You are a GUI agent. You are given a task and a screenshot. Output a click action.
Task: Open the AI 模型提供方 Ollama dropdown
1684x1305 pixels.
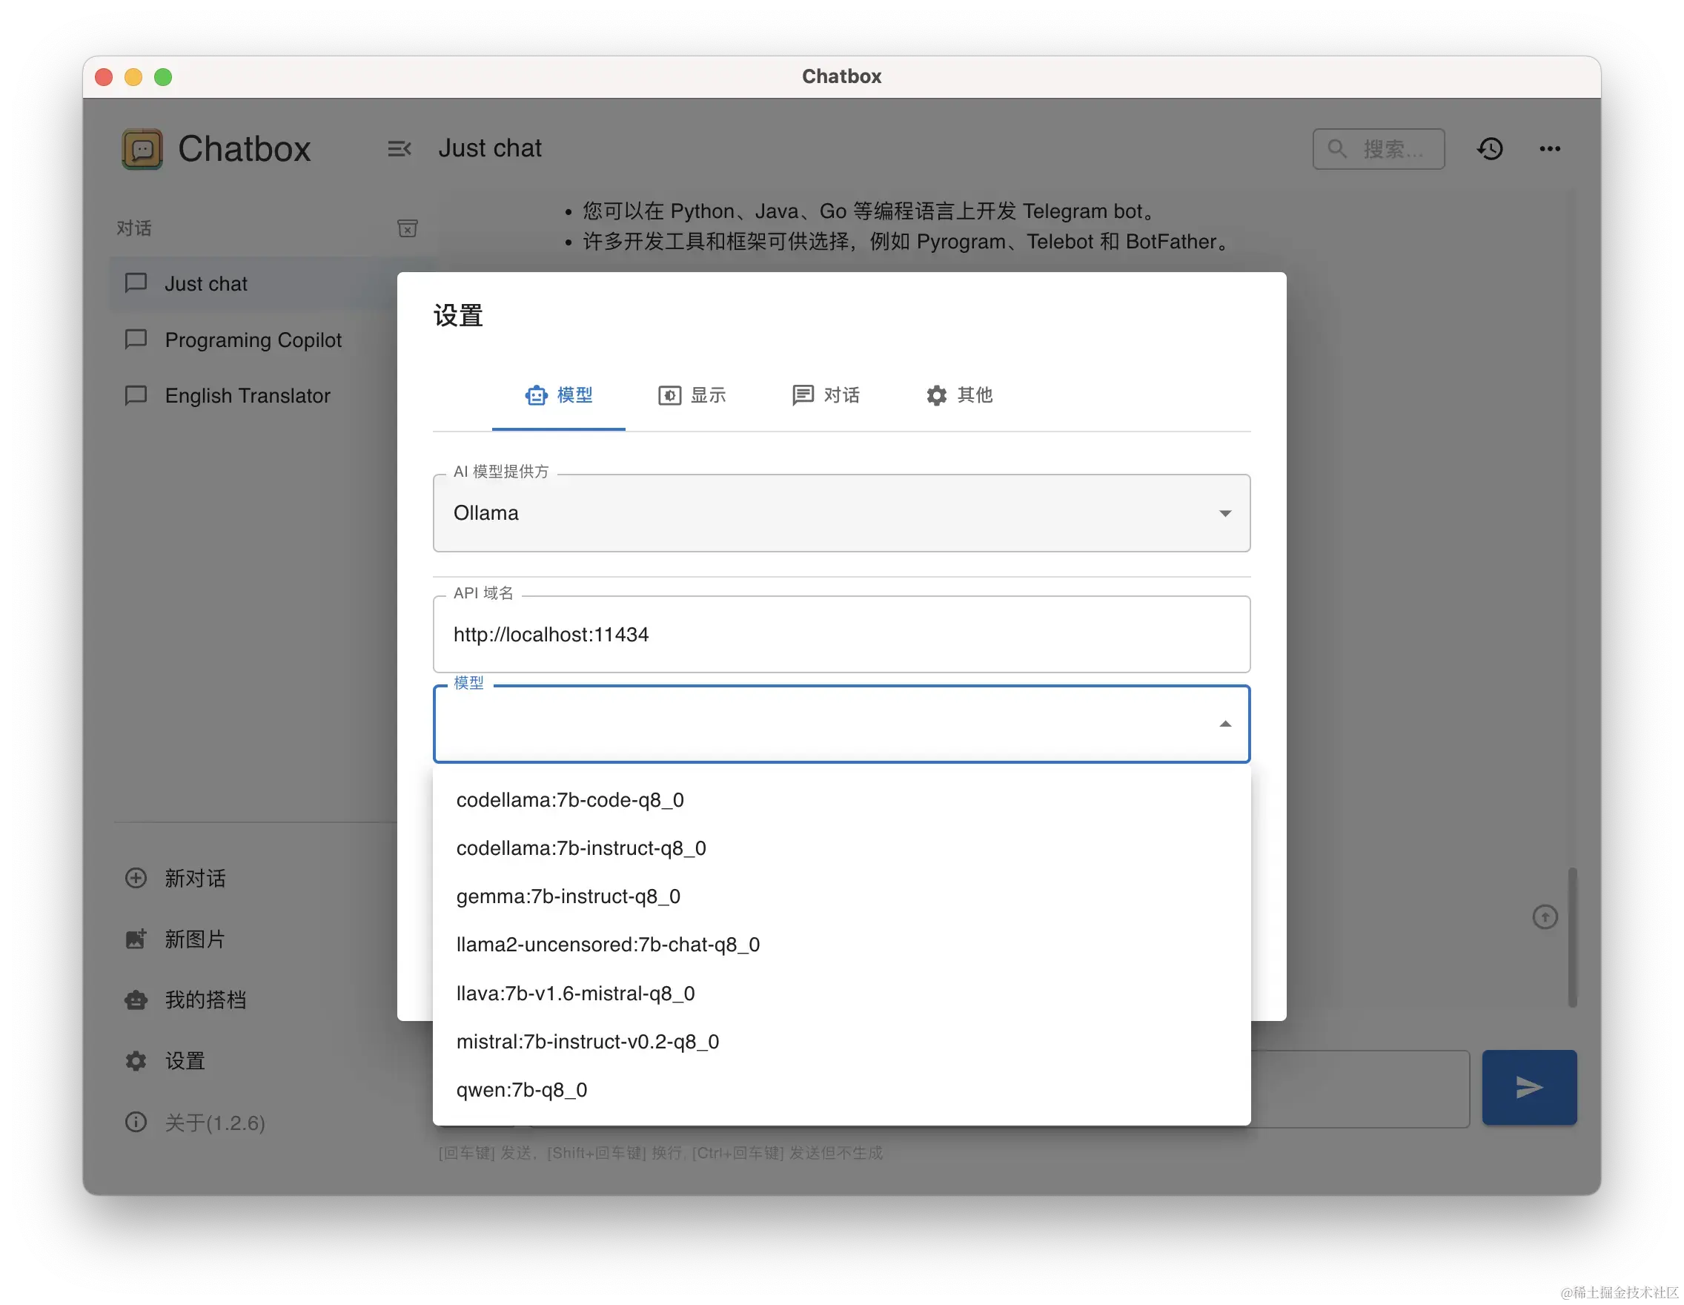tap(841, 513)
